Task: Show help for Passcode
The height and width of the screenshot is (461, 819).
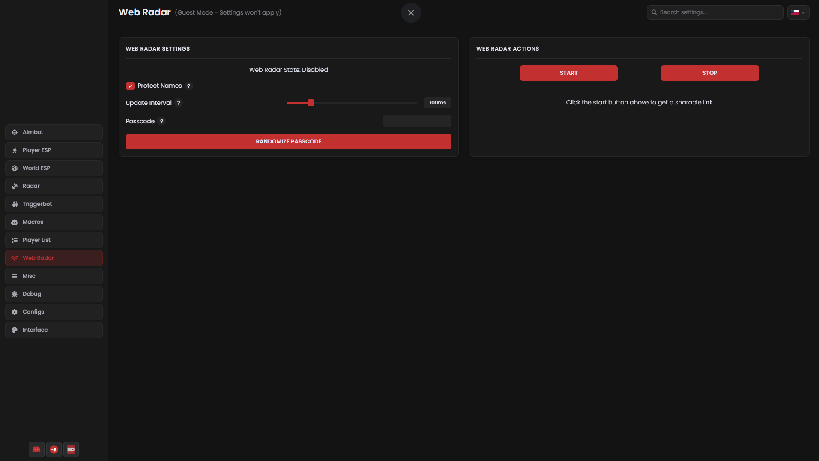Action: 161,121
